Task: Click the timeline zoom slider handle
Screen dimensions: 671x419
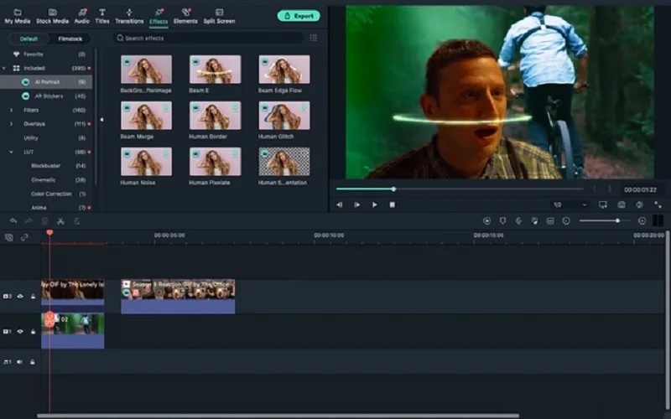Action: (x=617, y=220)
